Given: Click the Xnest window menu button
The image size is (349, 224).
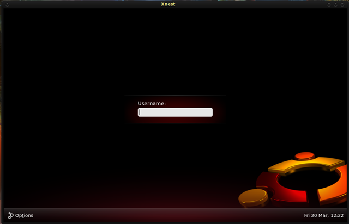Looking at the screenshot, I should click(7, 4).
